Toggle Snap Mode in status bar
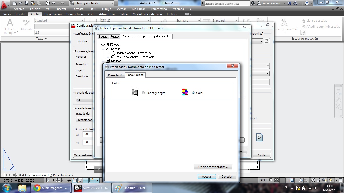The image size is (344, 193). [53, 180]
